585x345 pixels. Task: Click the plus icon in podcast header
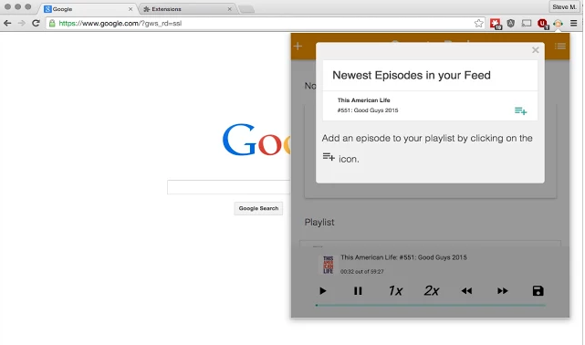tap(298, 47)
